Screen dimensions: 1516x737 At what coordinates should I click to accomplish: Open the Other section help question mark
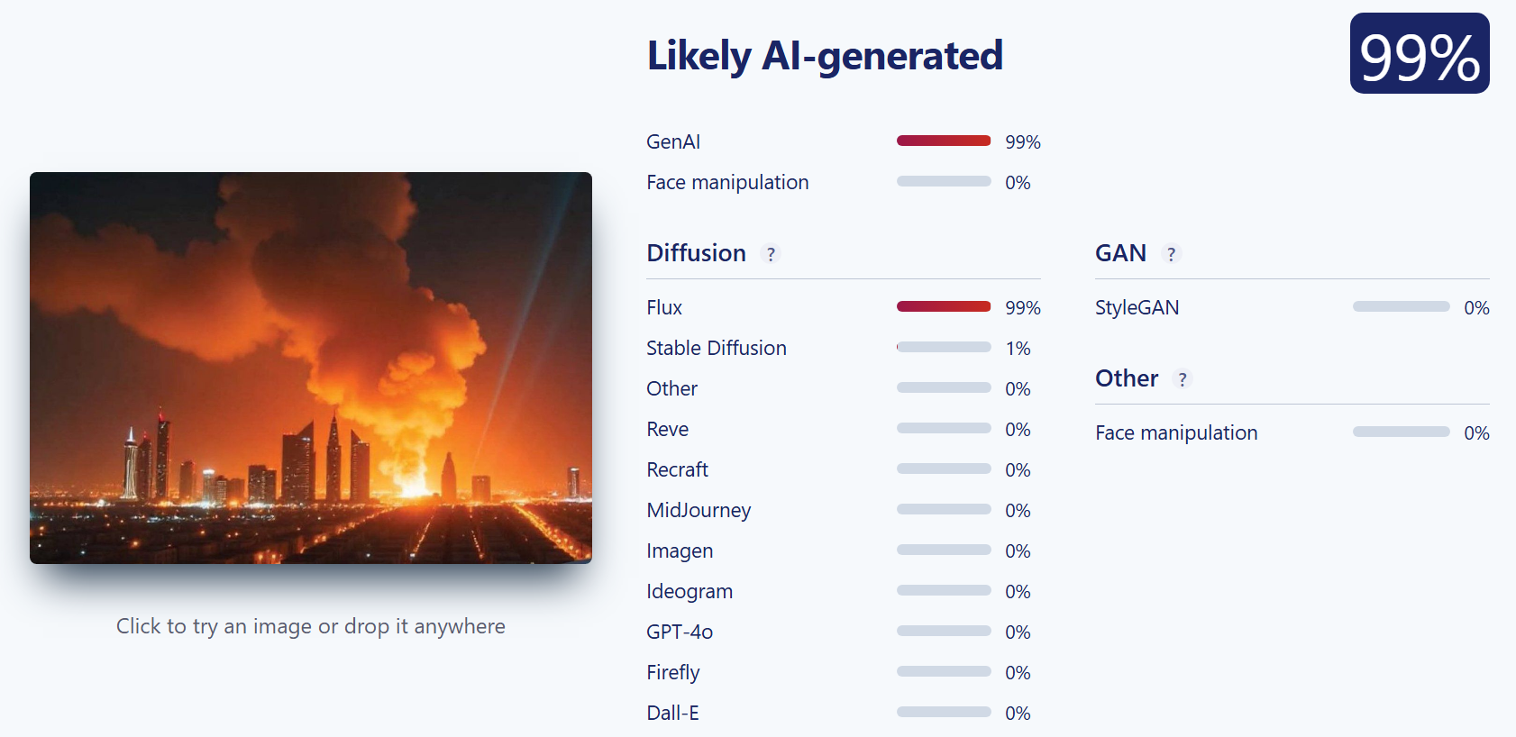coord(1183,379)
